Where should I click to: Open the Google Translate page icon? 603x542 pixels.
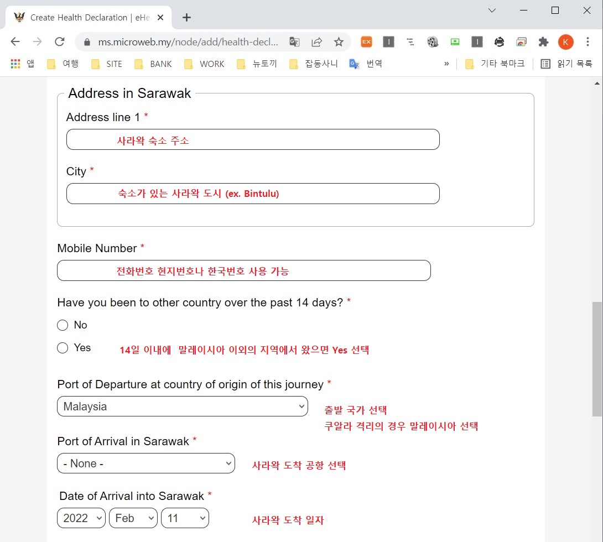click(294, 41)
